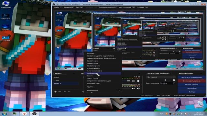Choose Фоновый цвет from the menu

103,83
